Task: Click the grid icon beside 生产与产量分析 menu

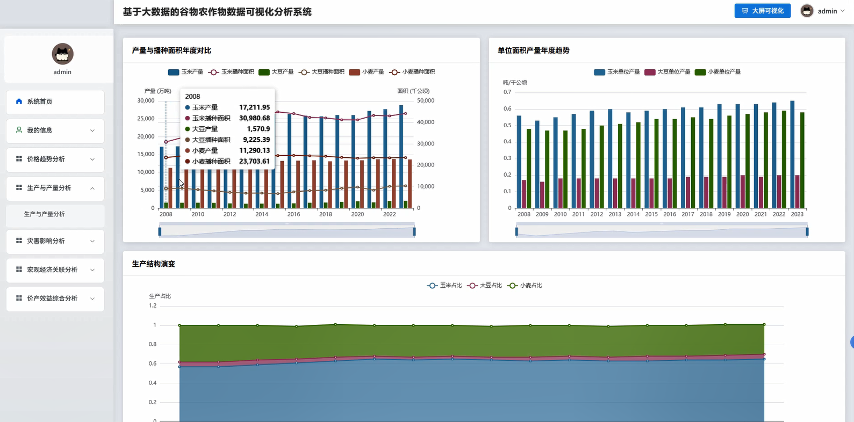Action: [x=19, y=188]
